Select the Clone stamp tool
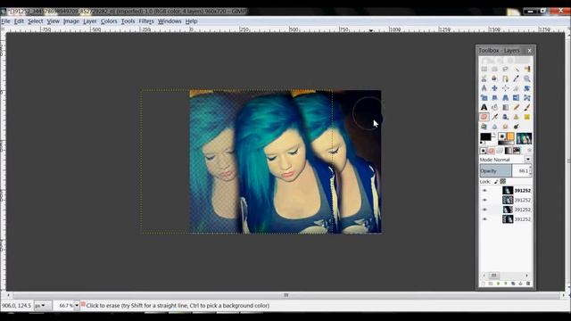The image size is (571, 321). click(516, 117)
